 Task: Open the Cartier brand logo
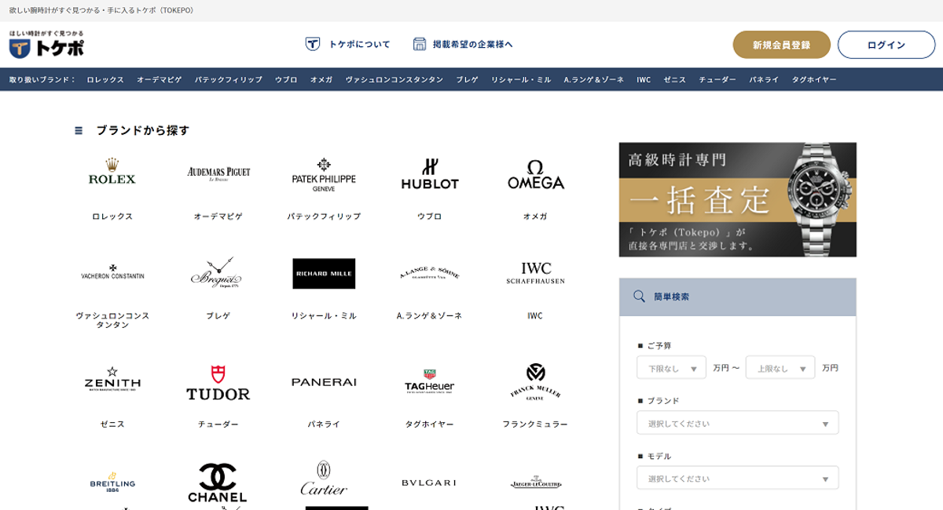324,479
